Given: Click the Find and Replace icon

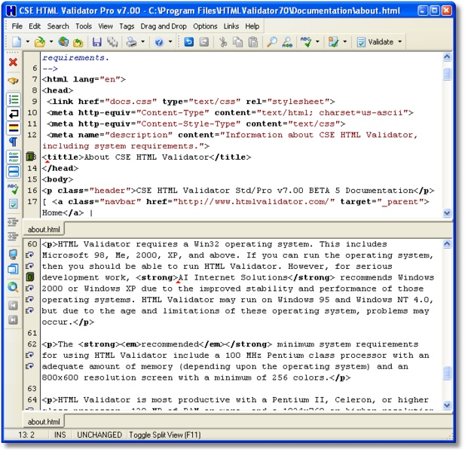Looking at the screenshot, I should (x=287, y=42).
